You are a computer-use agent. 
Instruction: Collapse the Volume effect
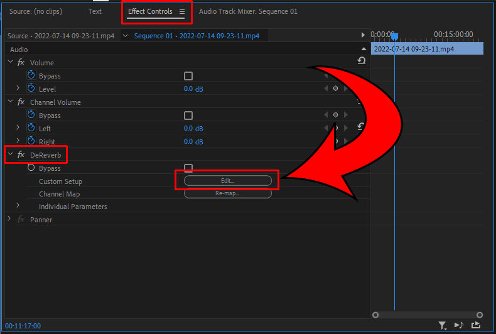(11, 62)
